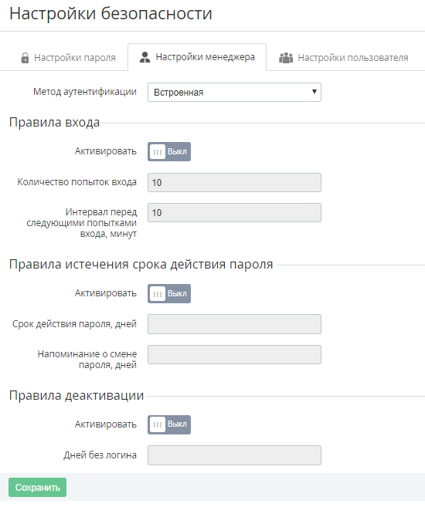Open the Настройки пароля tab
This screenshot has height=507, width=425.
click(x=68, y=58)
